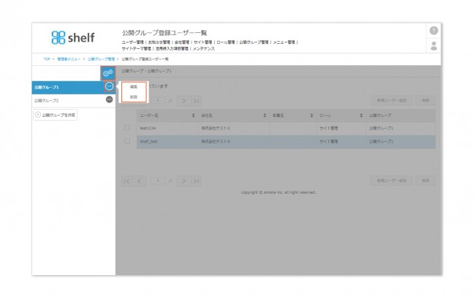
Task: Open the メンテナンス menu item
Action: (204, 48)
